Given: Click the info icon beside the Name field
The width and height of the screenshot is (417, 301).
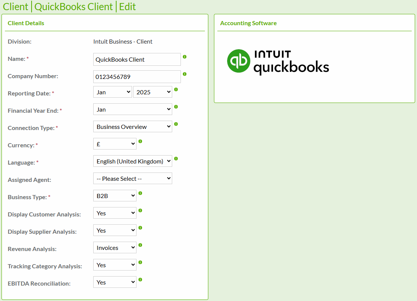Looking at the screenshot, I should [x=185, y=56].
